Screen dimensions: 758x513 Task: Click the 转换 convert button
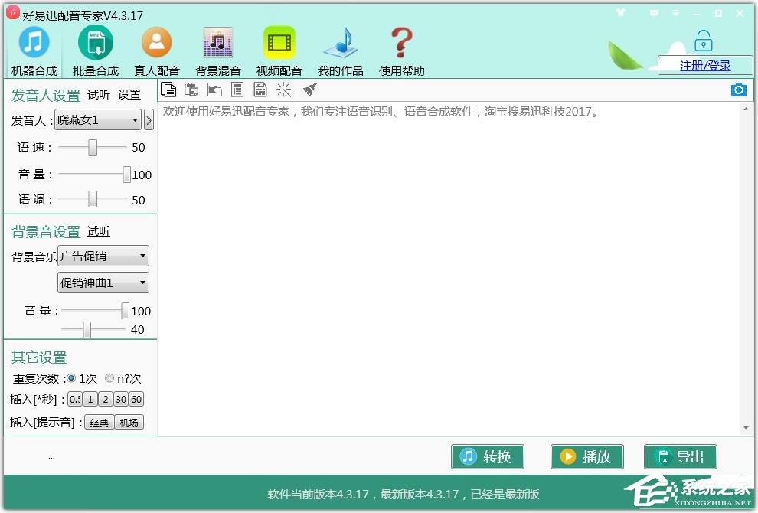(x=488, y=456)
